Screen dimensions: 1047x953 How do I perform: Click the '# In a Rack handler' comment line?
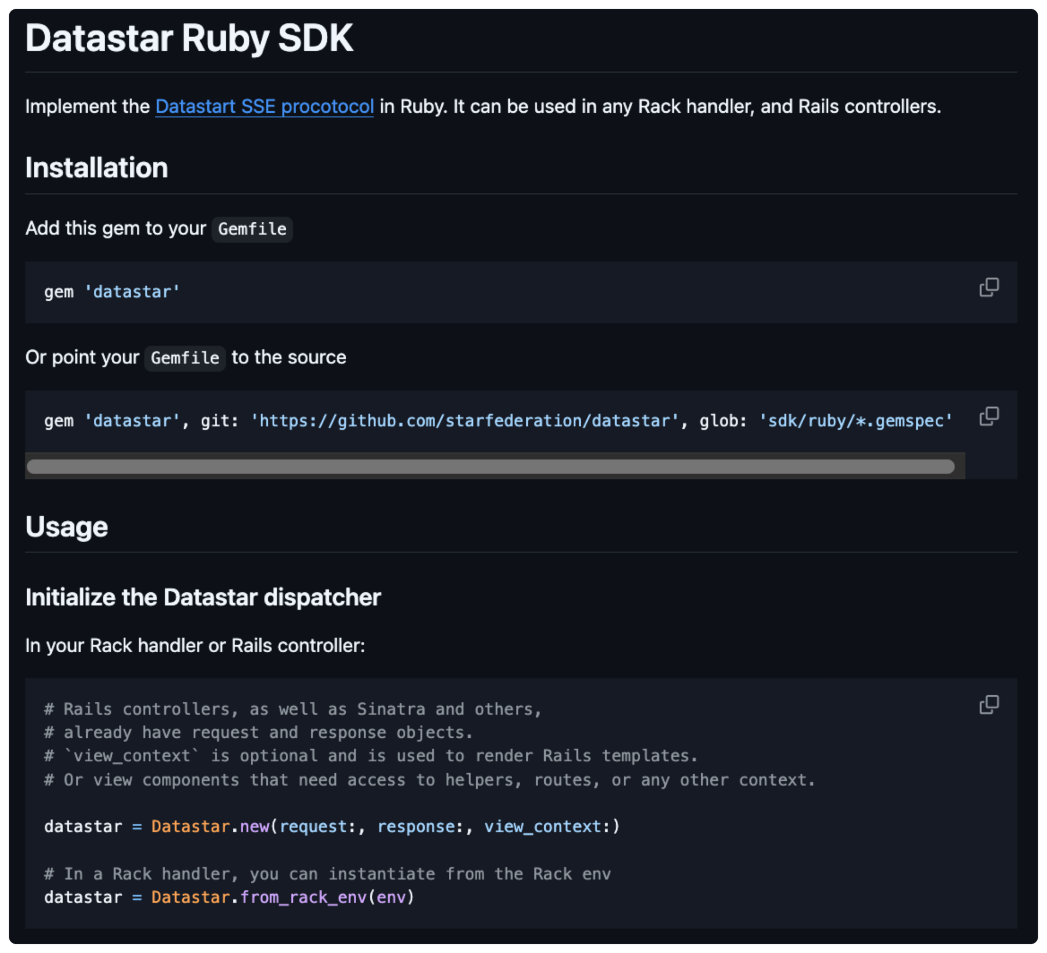point(327,873)
